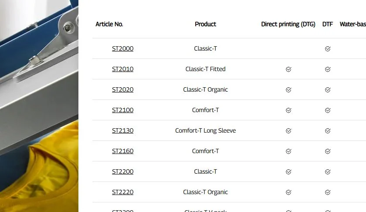This screenshot has width=366, height=212.
Task: Click the DTG checkmark icon for Classic-T Fitted
Action: click(x=288, y=69)
